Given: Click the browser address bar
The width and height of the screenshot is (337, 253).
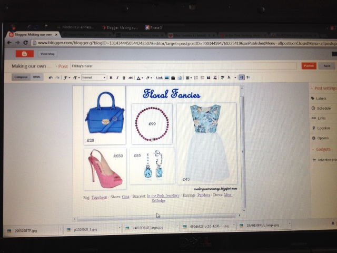Looking at the screenshot, I should pyautogui.click(x=185, y=43).
